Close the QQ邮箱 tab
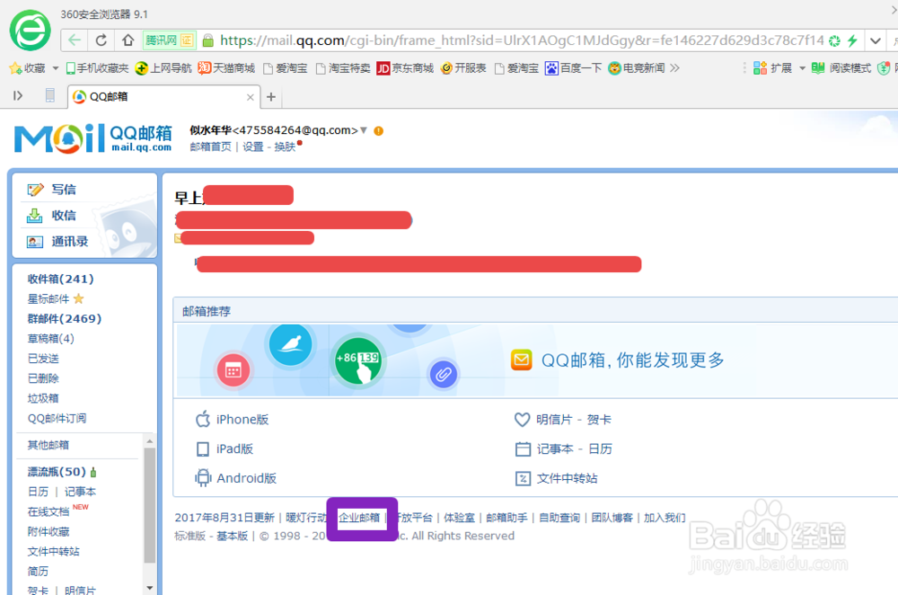The image size is (898, 595). 251,97
